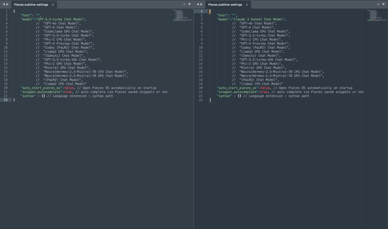Click "host" key in right pane
This screenshot has height=229, width=388.
[223, 15]
